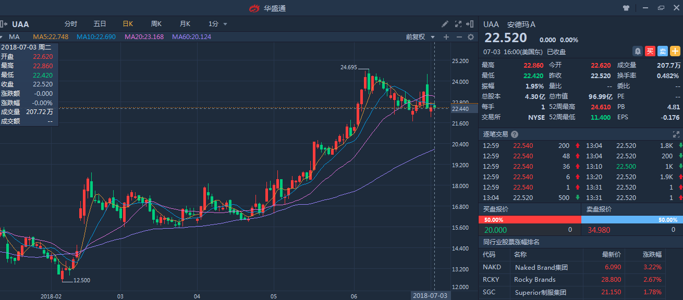Open the skin/theme shirt icon in title bar

pyautogui.click(x=626, y=8)
